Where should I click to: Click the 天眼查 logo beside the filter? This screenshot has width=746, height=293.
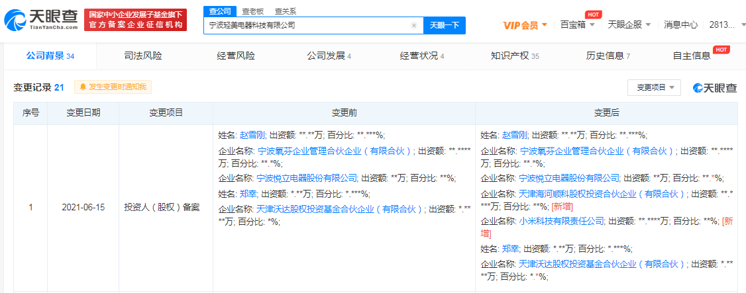715,87
